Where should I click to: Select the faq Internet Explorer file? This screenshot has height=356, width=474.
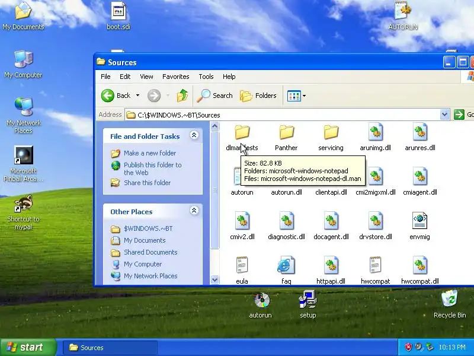(286, 271)
